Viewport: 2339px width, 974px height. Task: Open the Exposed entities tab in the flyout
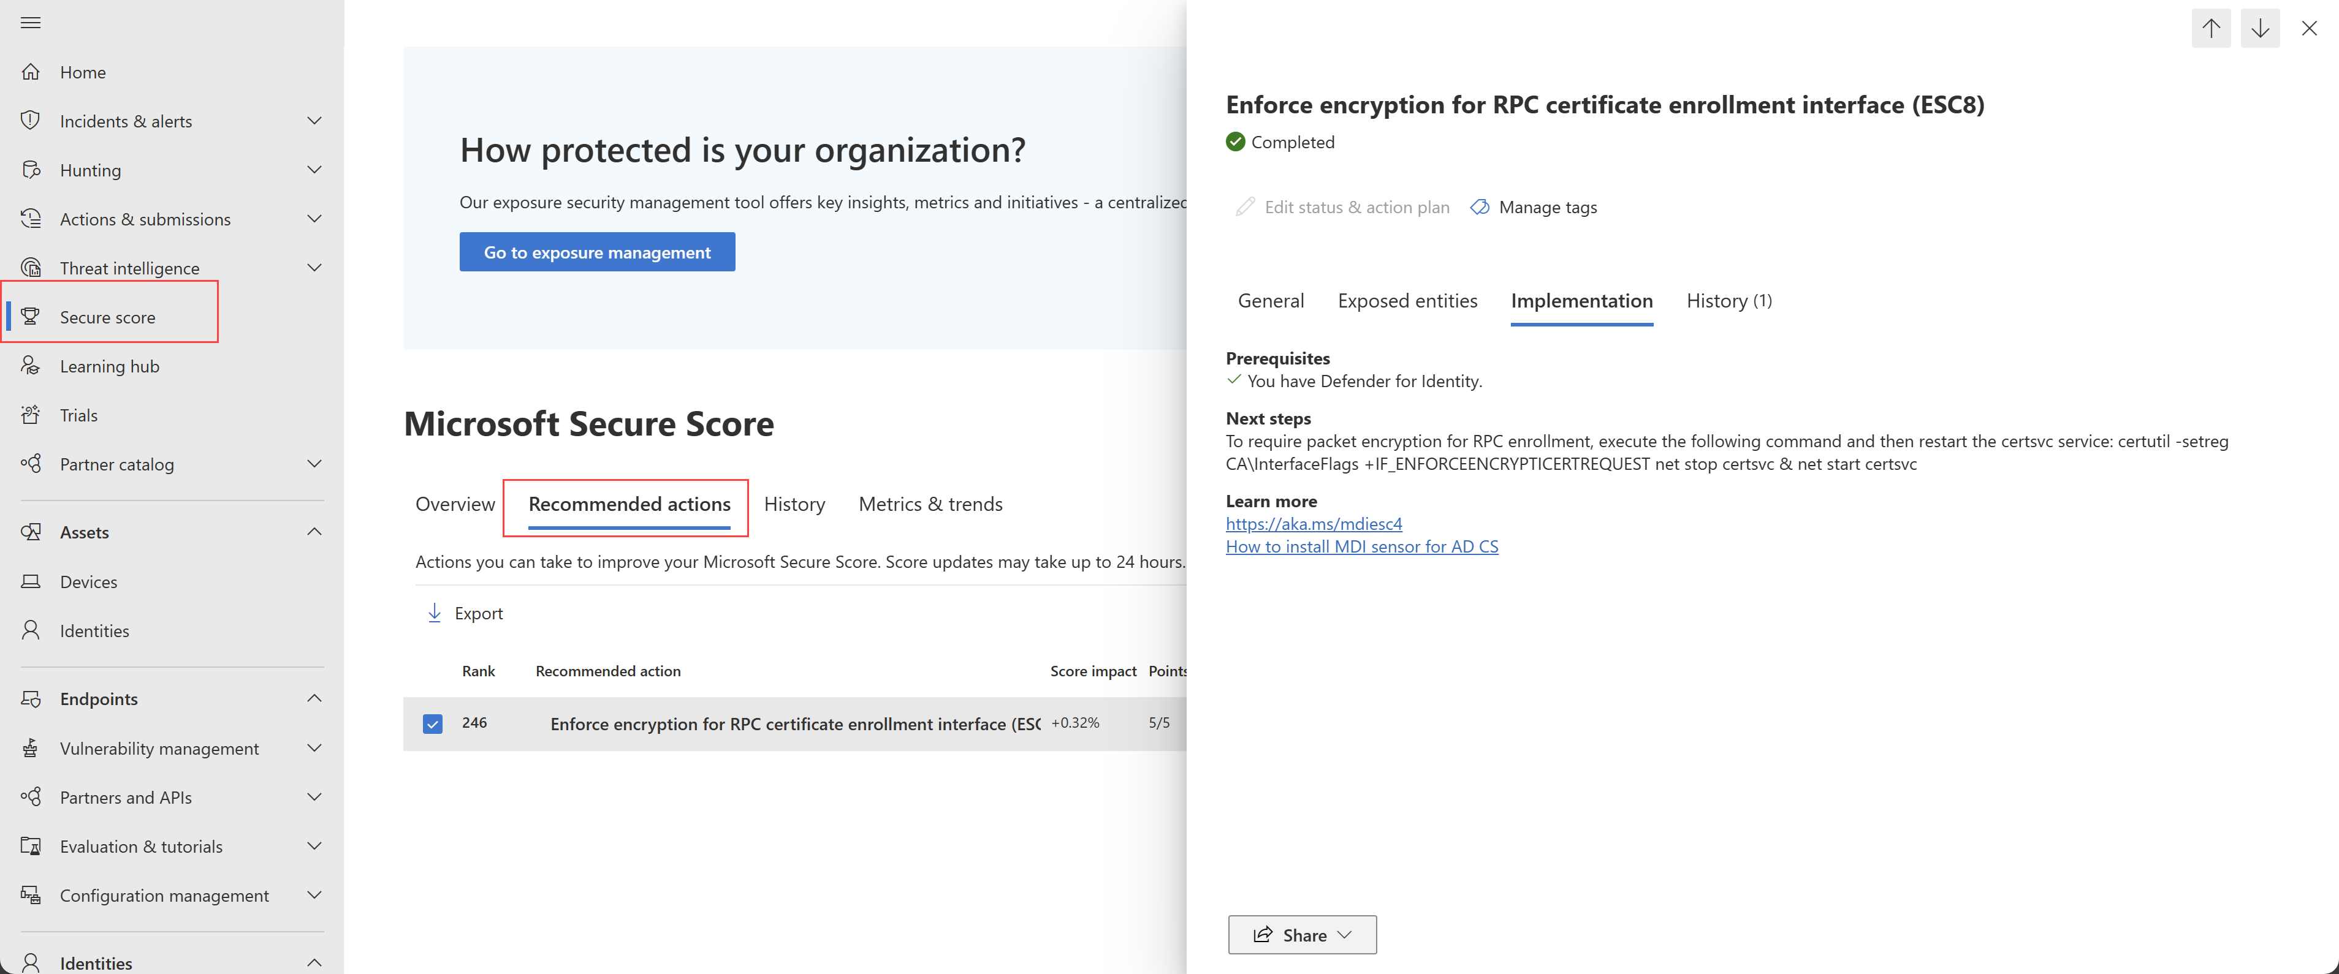(x=1407, y=300)
